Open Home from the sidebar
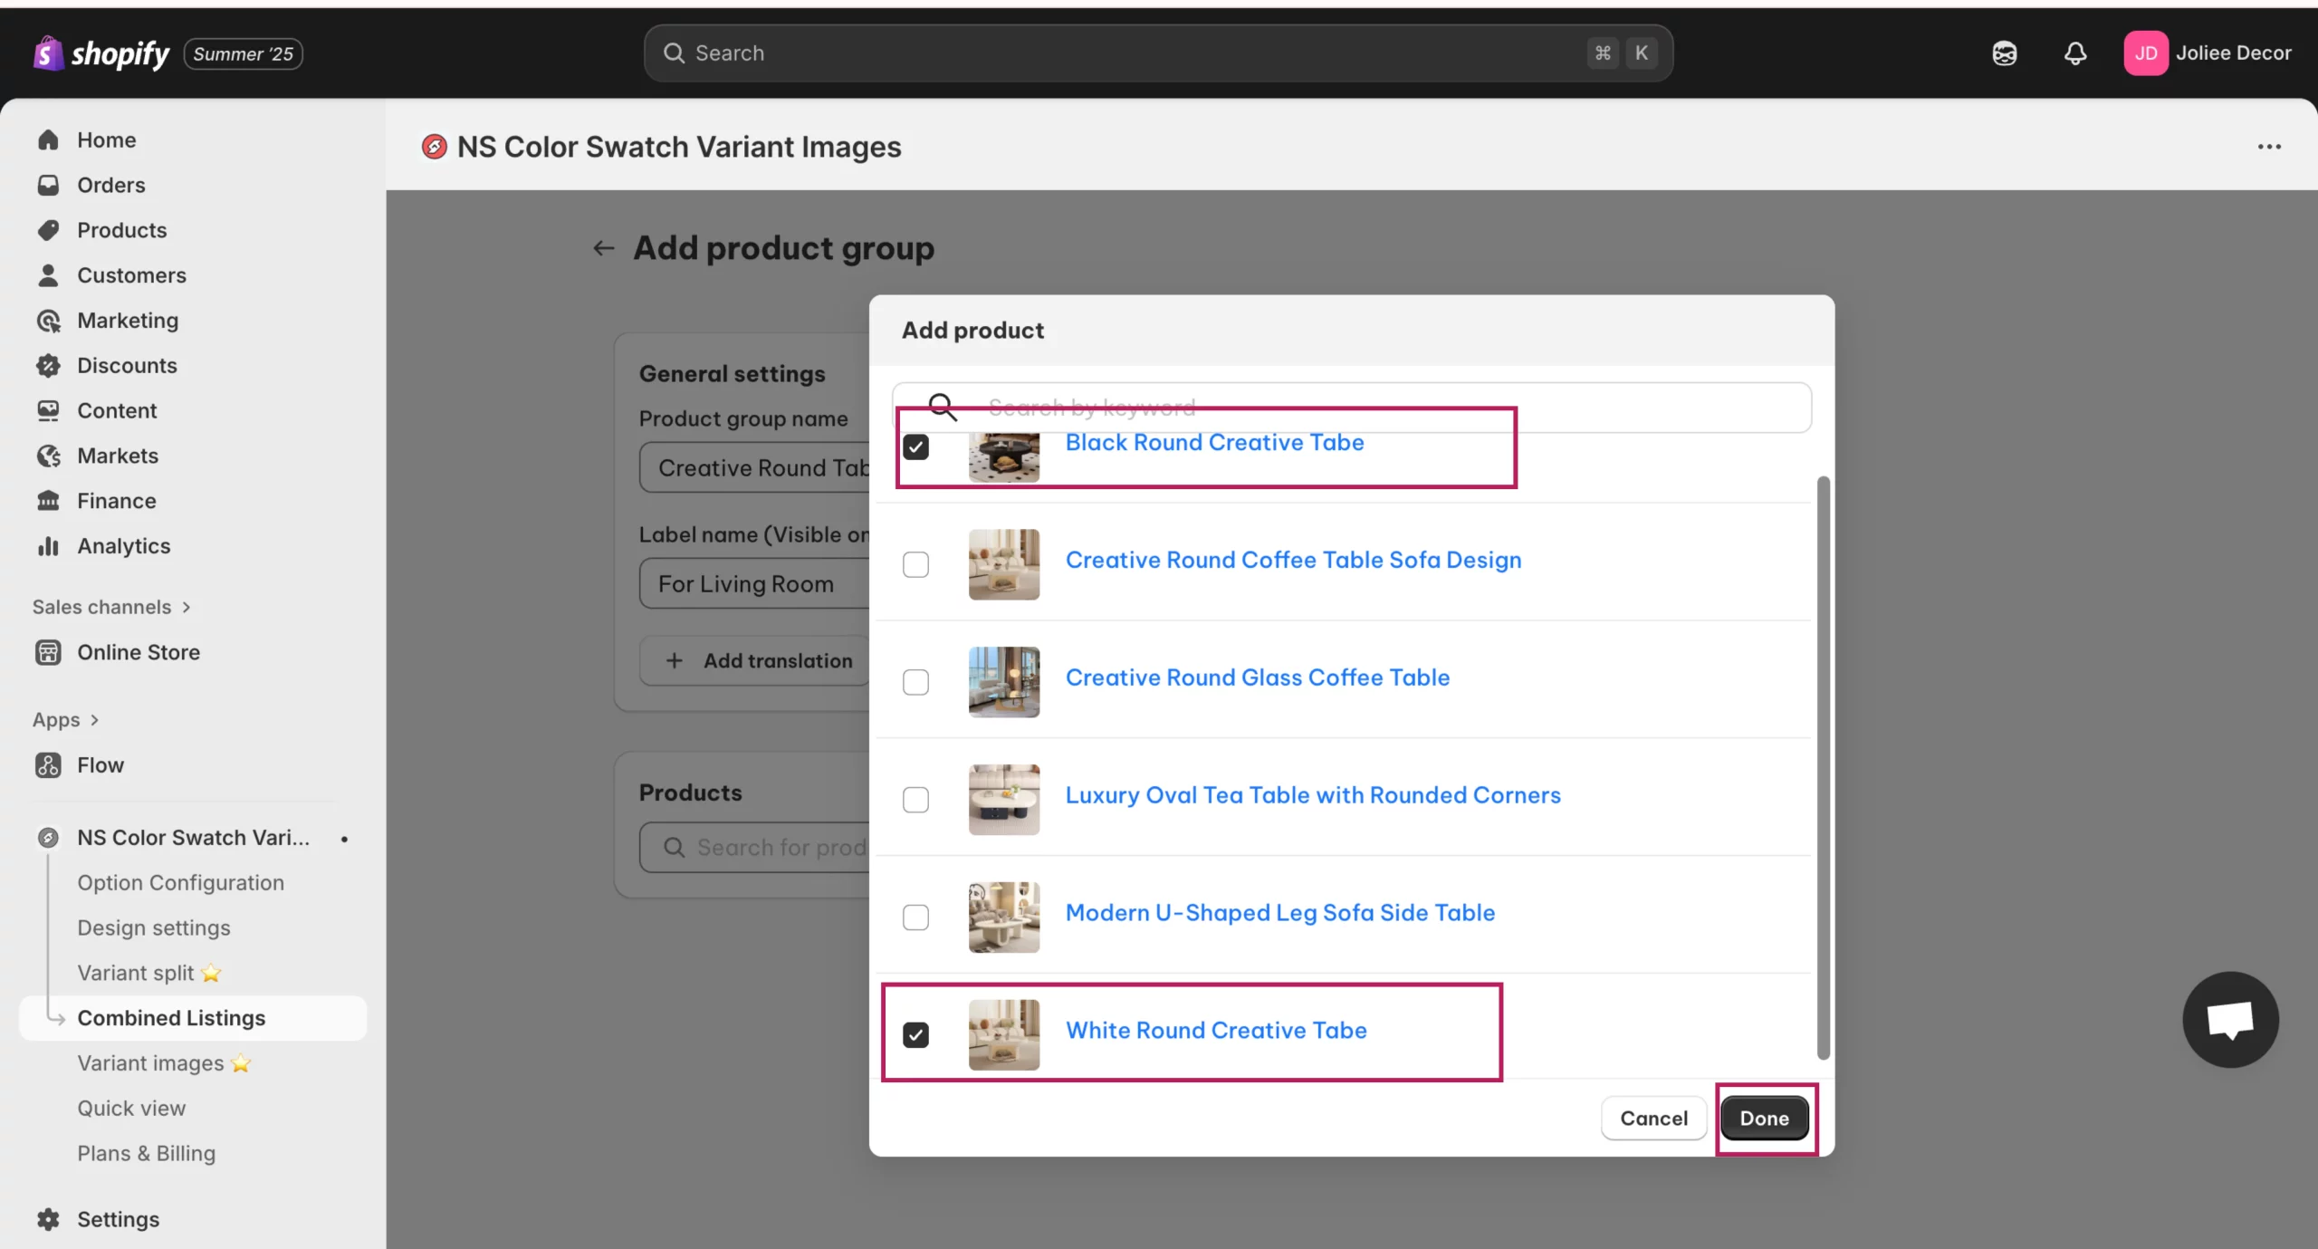 tap(106, 139)
